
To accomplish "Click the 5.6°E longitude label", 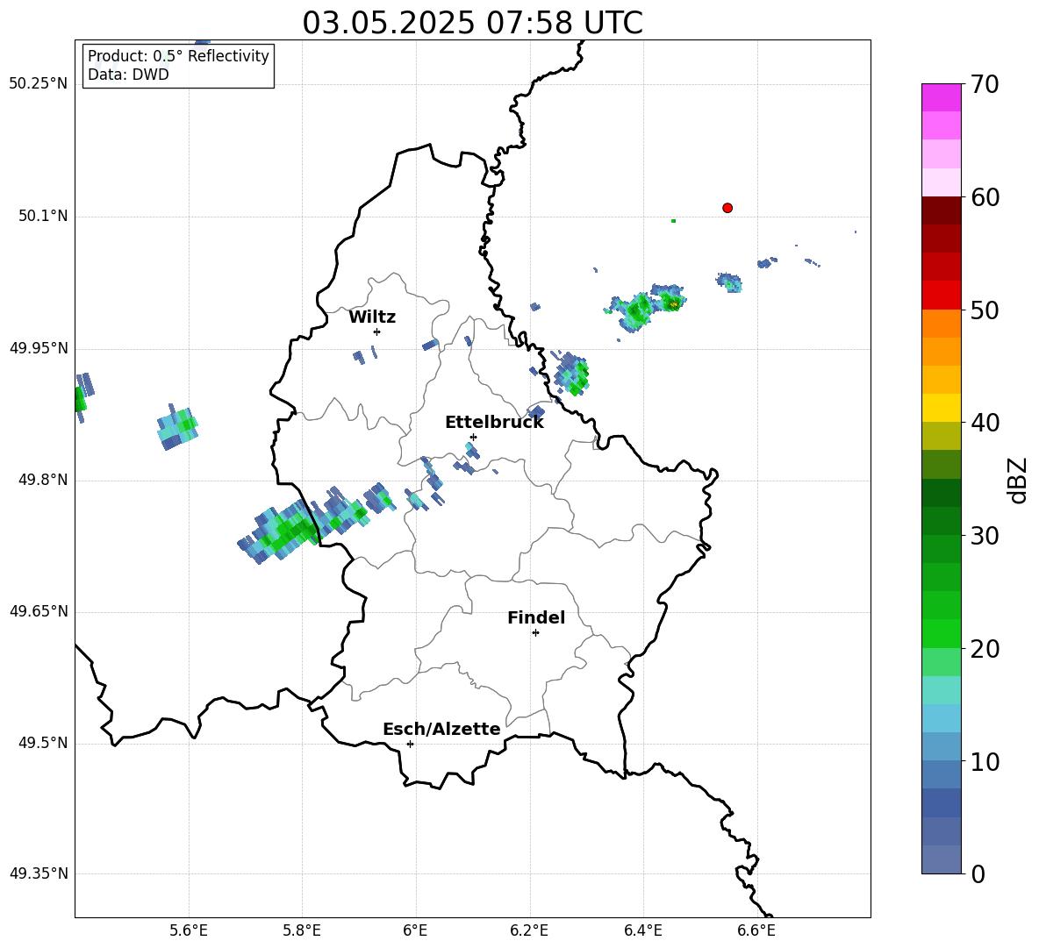I will 188,930.
